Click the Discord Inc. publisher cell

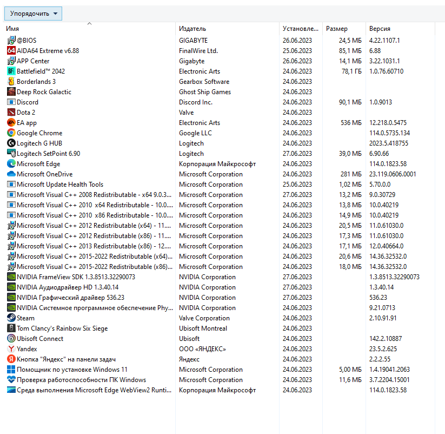196,102
